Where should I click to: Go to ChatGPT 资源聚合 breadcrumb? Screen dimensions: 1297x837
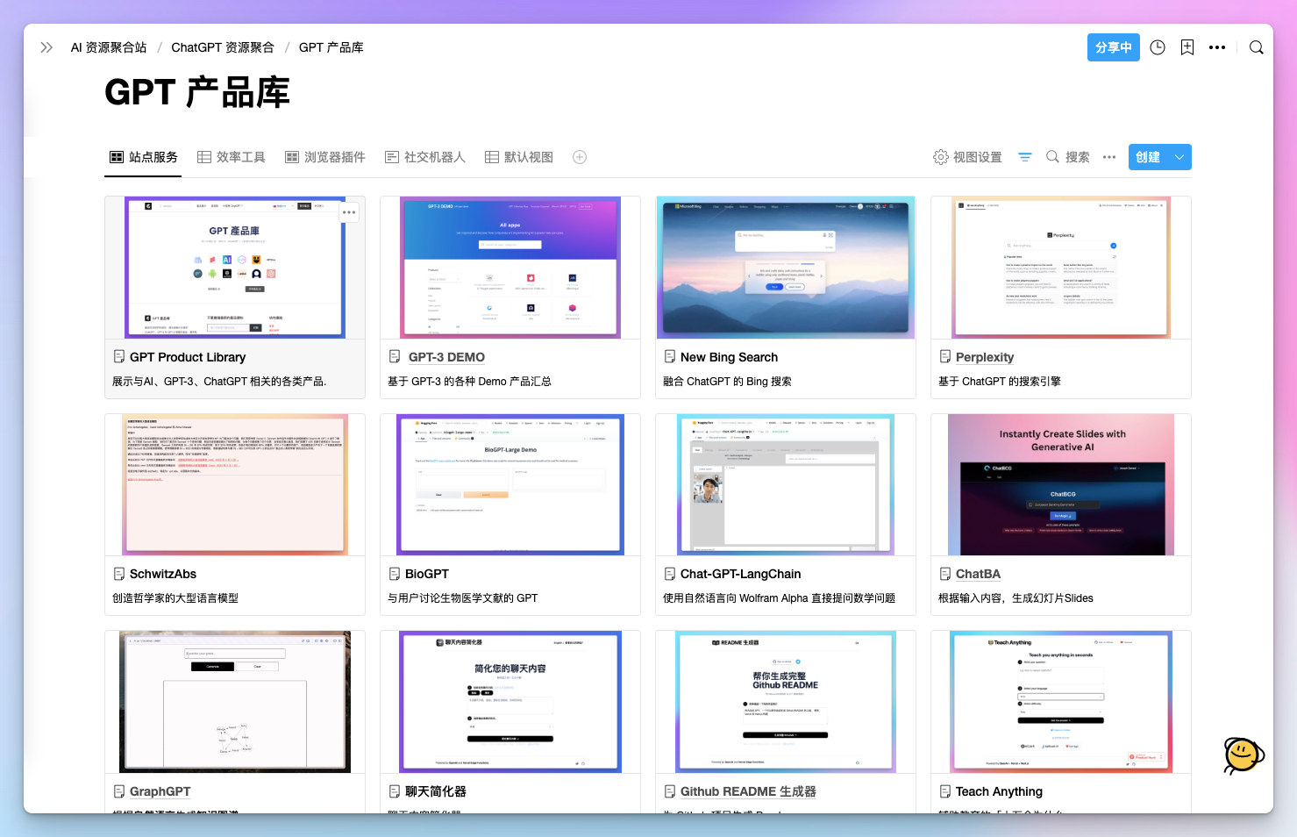[223, 47]
